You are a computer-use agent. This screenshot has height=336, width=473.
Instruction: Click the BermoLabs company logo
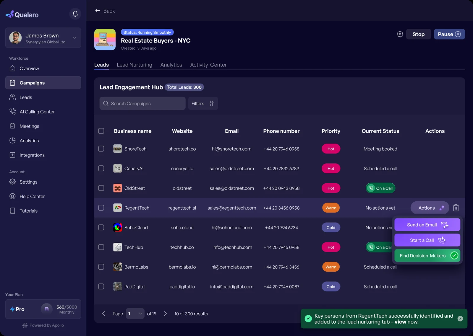click(x=117, y=267)
